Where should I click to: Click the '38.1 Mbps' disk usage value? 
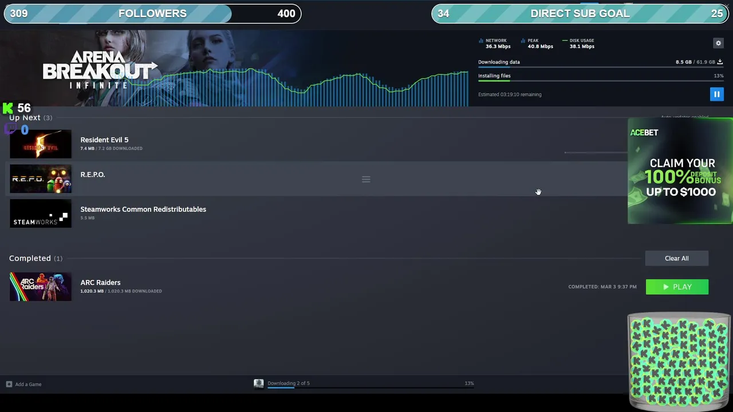click(582, 46)
